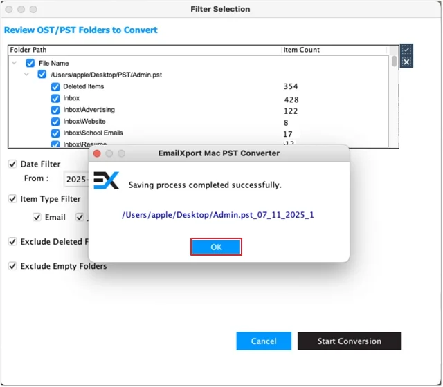Uncheck the Deleted Items folder checkbox
Viewport: 443px width, 387px height.
click(55, 86)
